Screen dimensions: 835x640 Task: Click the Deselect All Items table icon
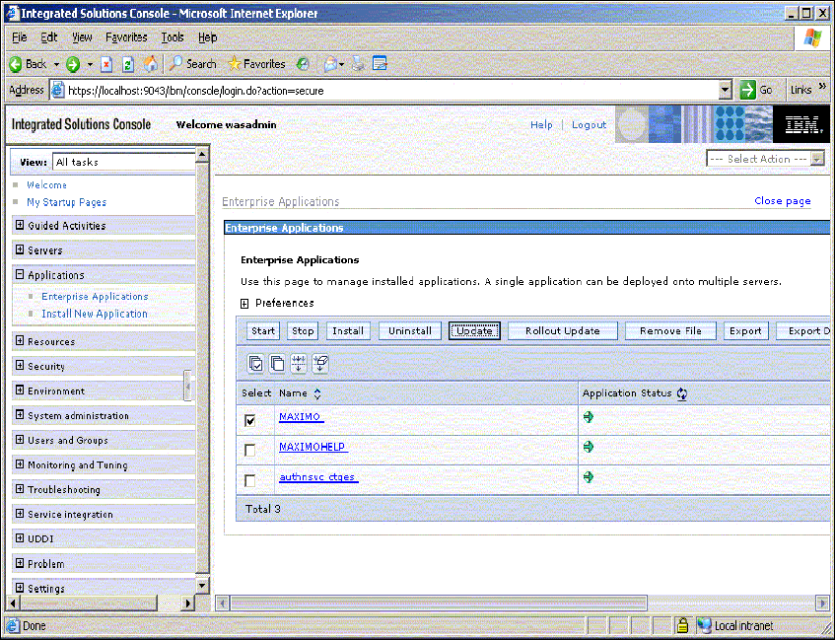[x=277, y=363]
